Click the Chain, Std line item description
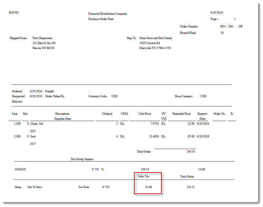Screen dimensions: 263x207 pos(36,124)
